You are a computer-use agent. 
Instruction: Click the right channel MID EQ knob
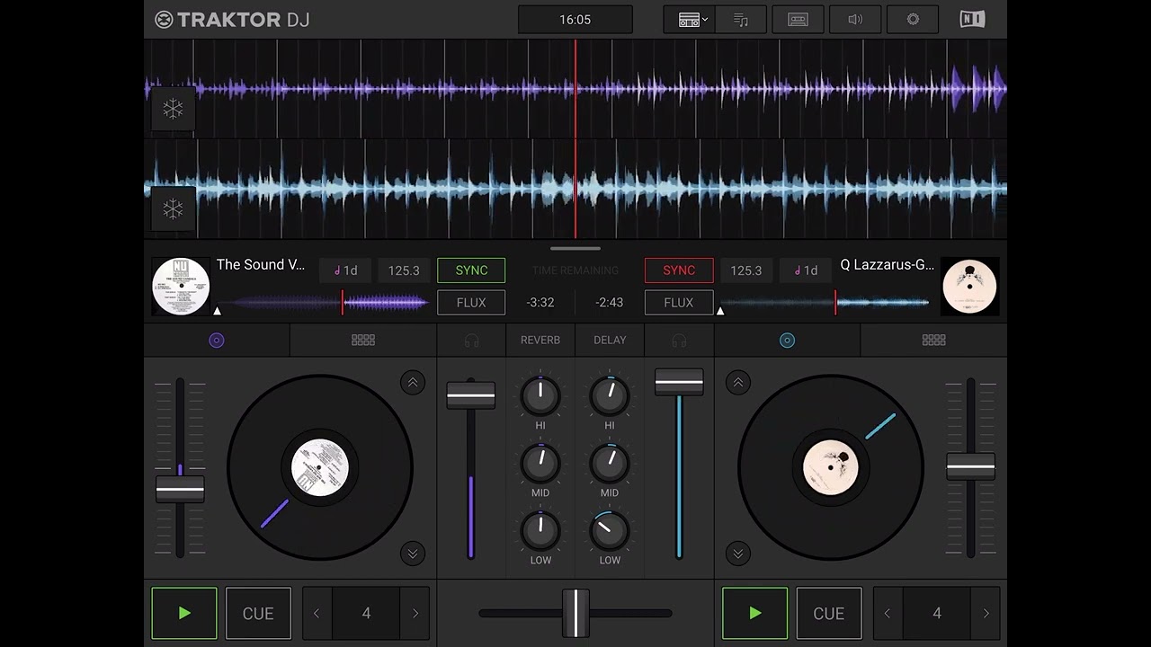pyautogui.click(x=610, y=463)
